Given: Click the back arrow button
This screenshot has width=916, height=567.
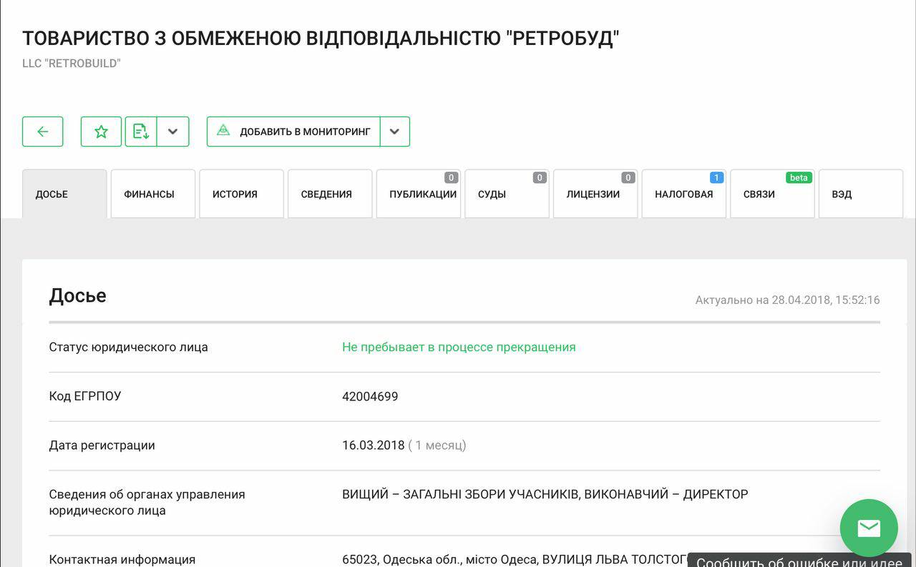Looking at the screenshot, I should point(42,132).
